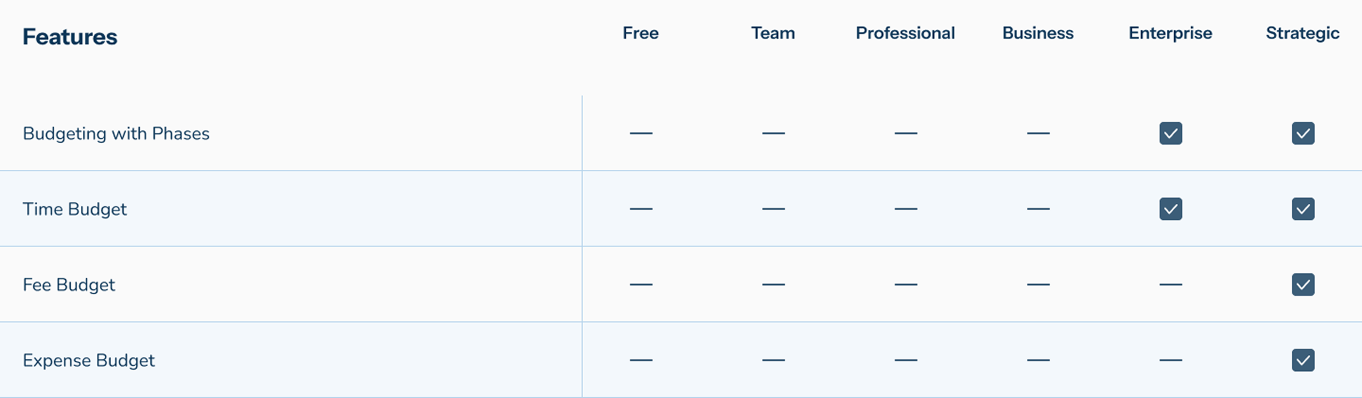
Task: Click Professional dash icon in Fee Budget row
Action: 906,285
